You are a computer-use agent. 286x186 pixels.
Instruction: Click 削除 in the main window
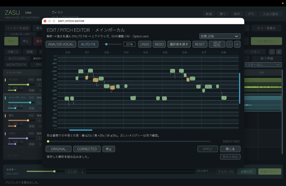coord(30,52)
